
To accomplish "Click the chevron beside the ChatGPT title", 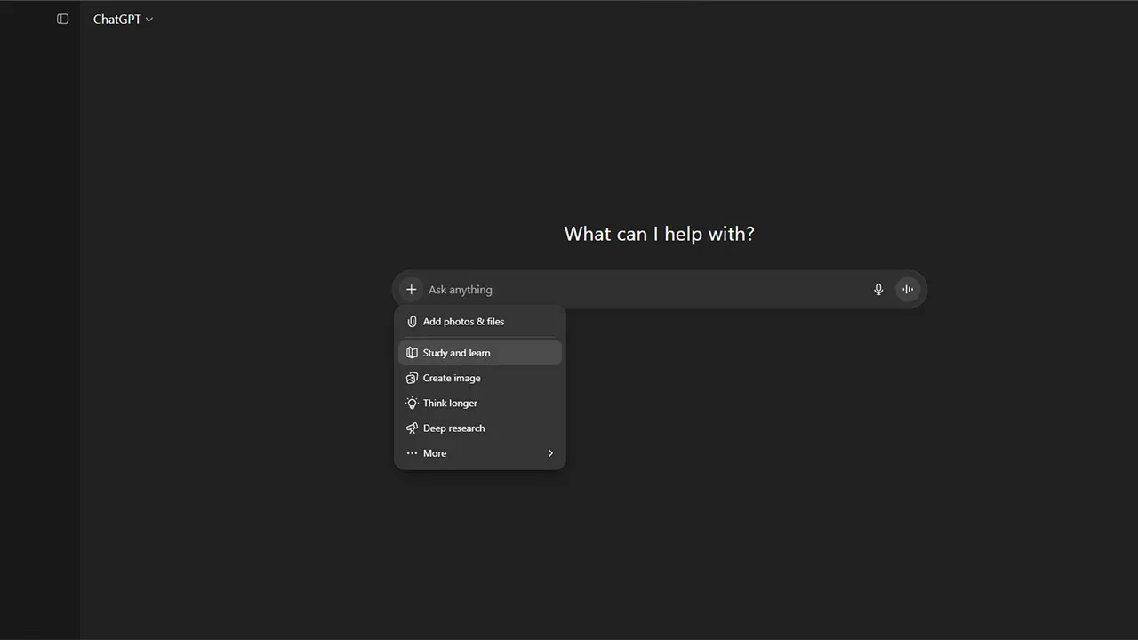I will tap(149, 20).
